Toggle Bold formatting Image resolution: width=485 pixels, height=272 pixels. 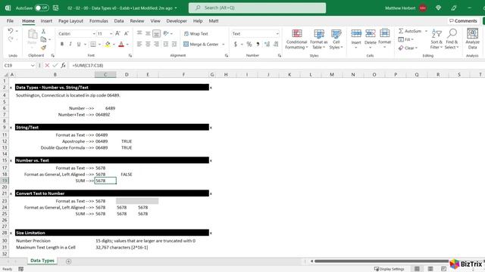point(62,45)
